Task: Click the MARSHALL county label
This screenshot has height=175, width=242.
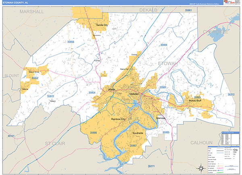Action: [x=31, y=12]
